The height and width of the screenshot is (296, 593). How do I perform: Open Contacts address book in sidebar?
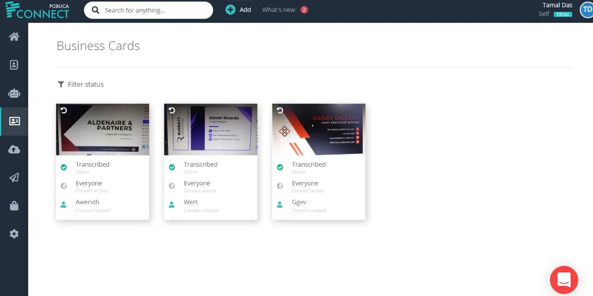pos(14,65)
